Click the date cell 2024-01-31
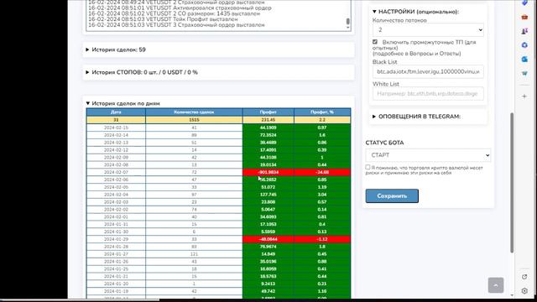Viewport: 537px width, 302px height. [x=116, y=224]
